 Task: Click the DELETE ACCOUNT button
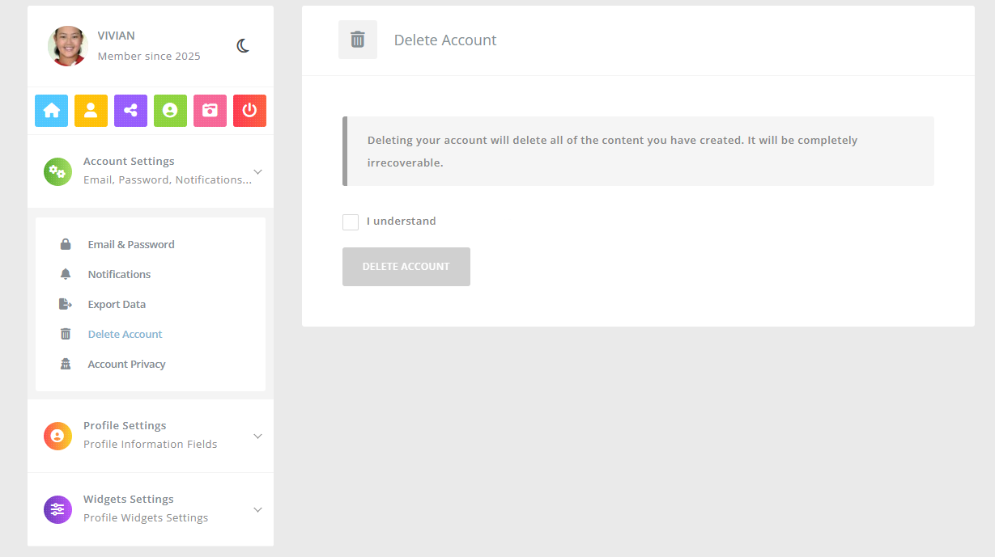coord(406,267)
